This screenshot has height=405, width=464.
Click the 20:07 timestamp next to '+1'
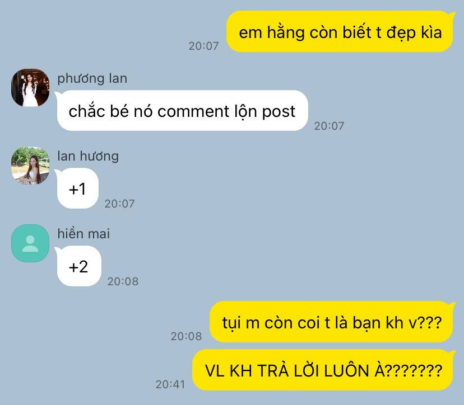pos(119,204)
